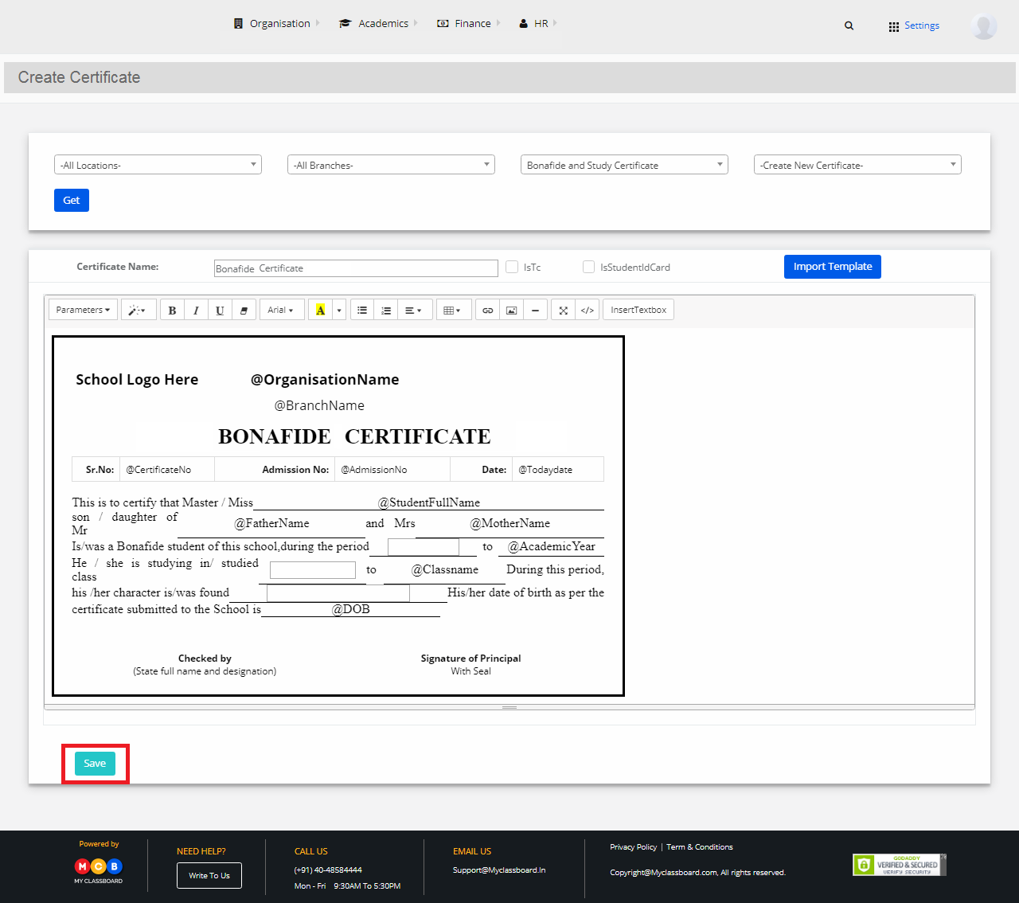Save the certificate

tap(95, 764)
